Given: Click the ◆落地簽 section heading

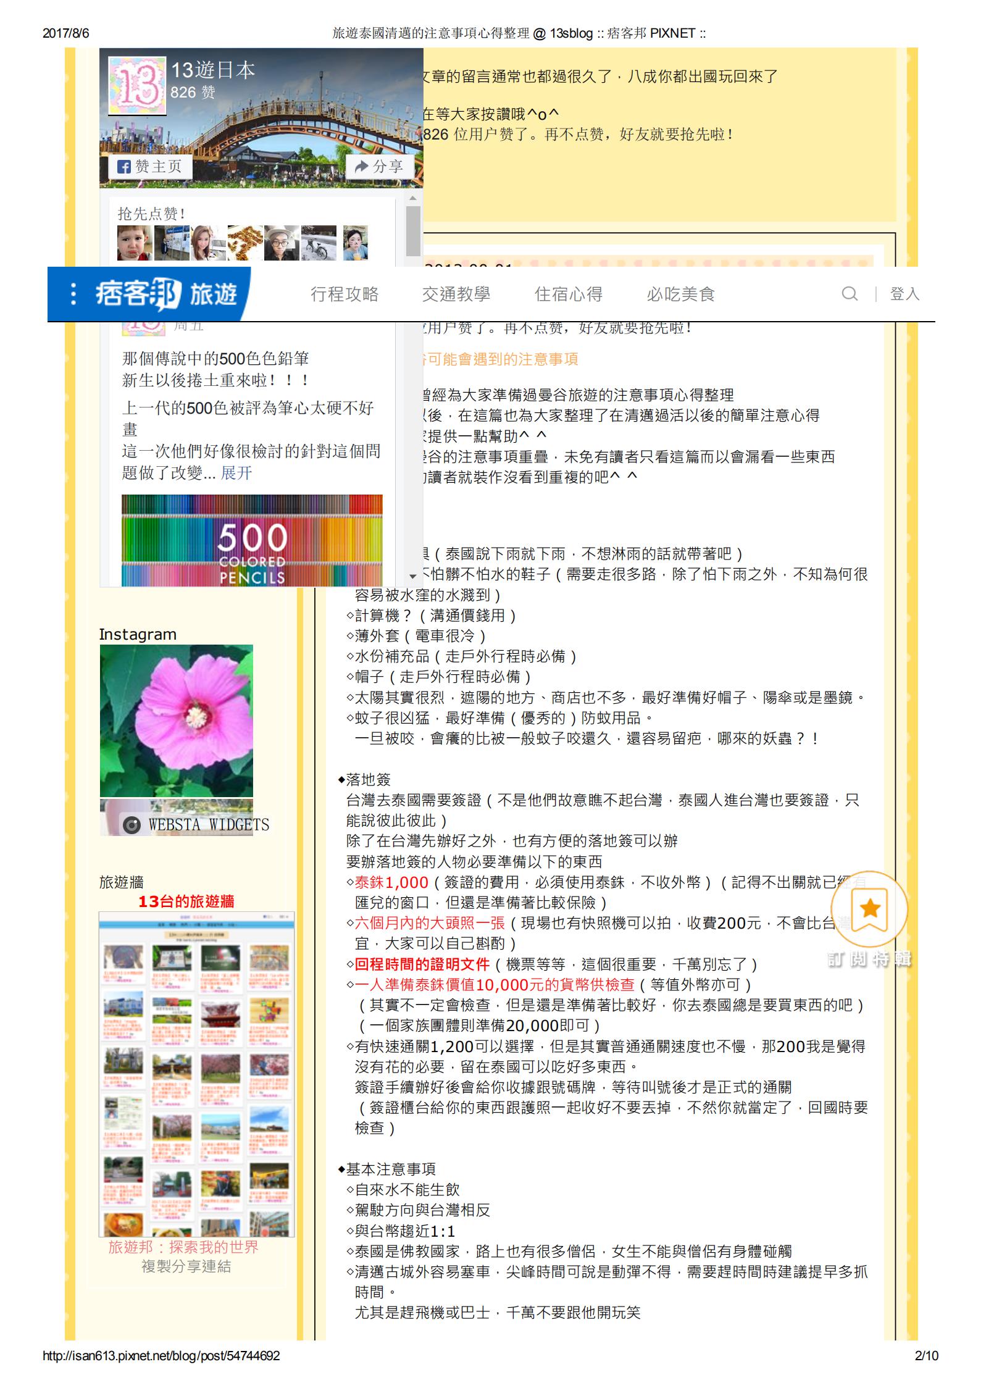Looking at the screenshot, I should coord(365,780).
